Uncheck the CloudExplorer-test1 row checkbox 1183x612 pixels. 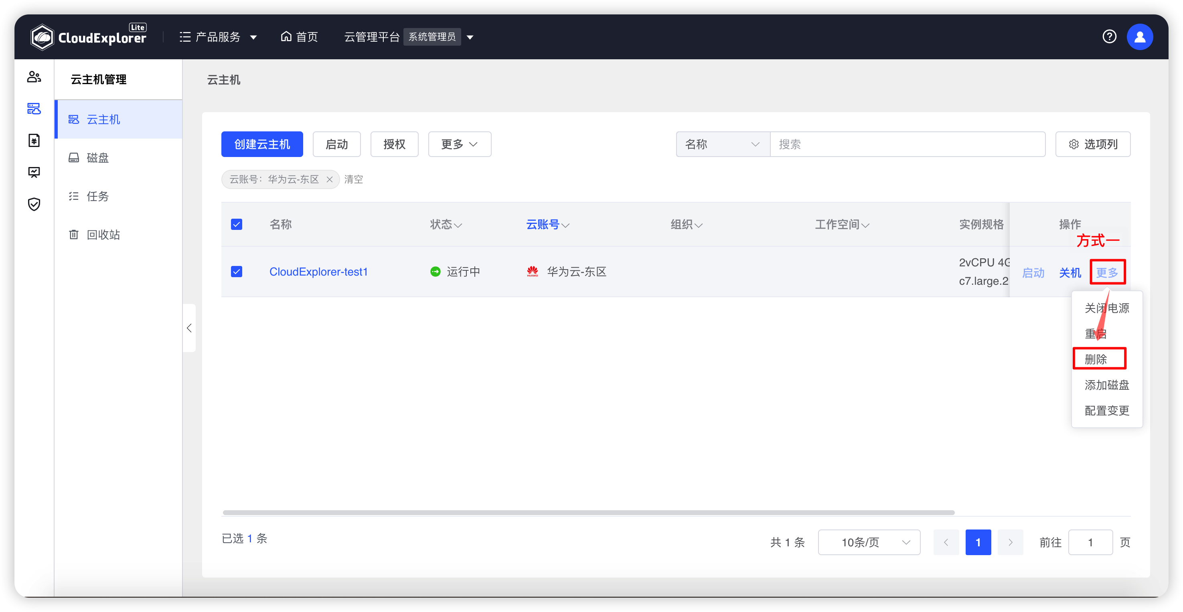pos(237,272)
